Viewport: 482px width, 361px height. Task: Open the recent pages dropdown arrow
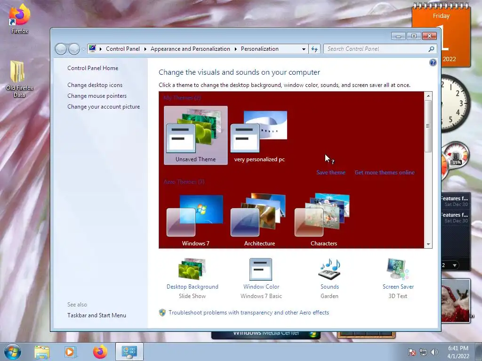[83, 49]
